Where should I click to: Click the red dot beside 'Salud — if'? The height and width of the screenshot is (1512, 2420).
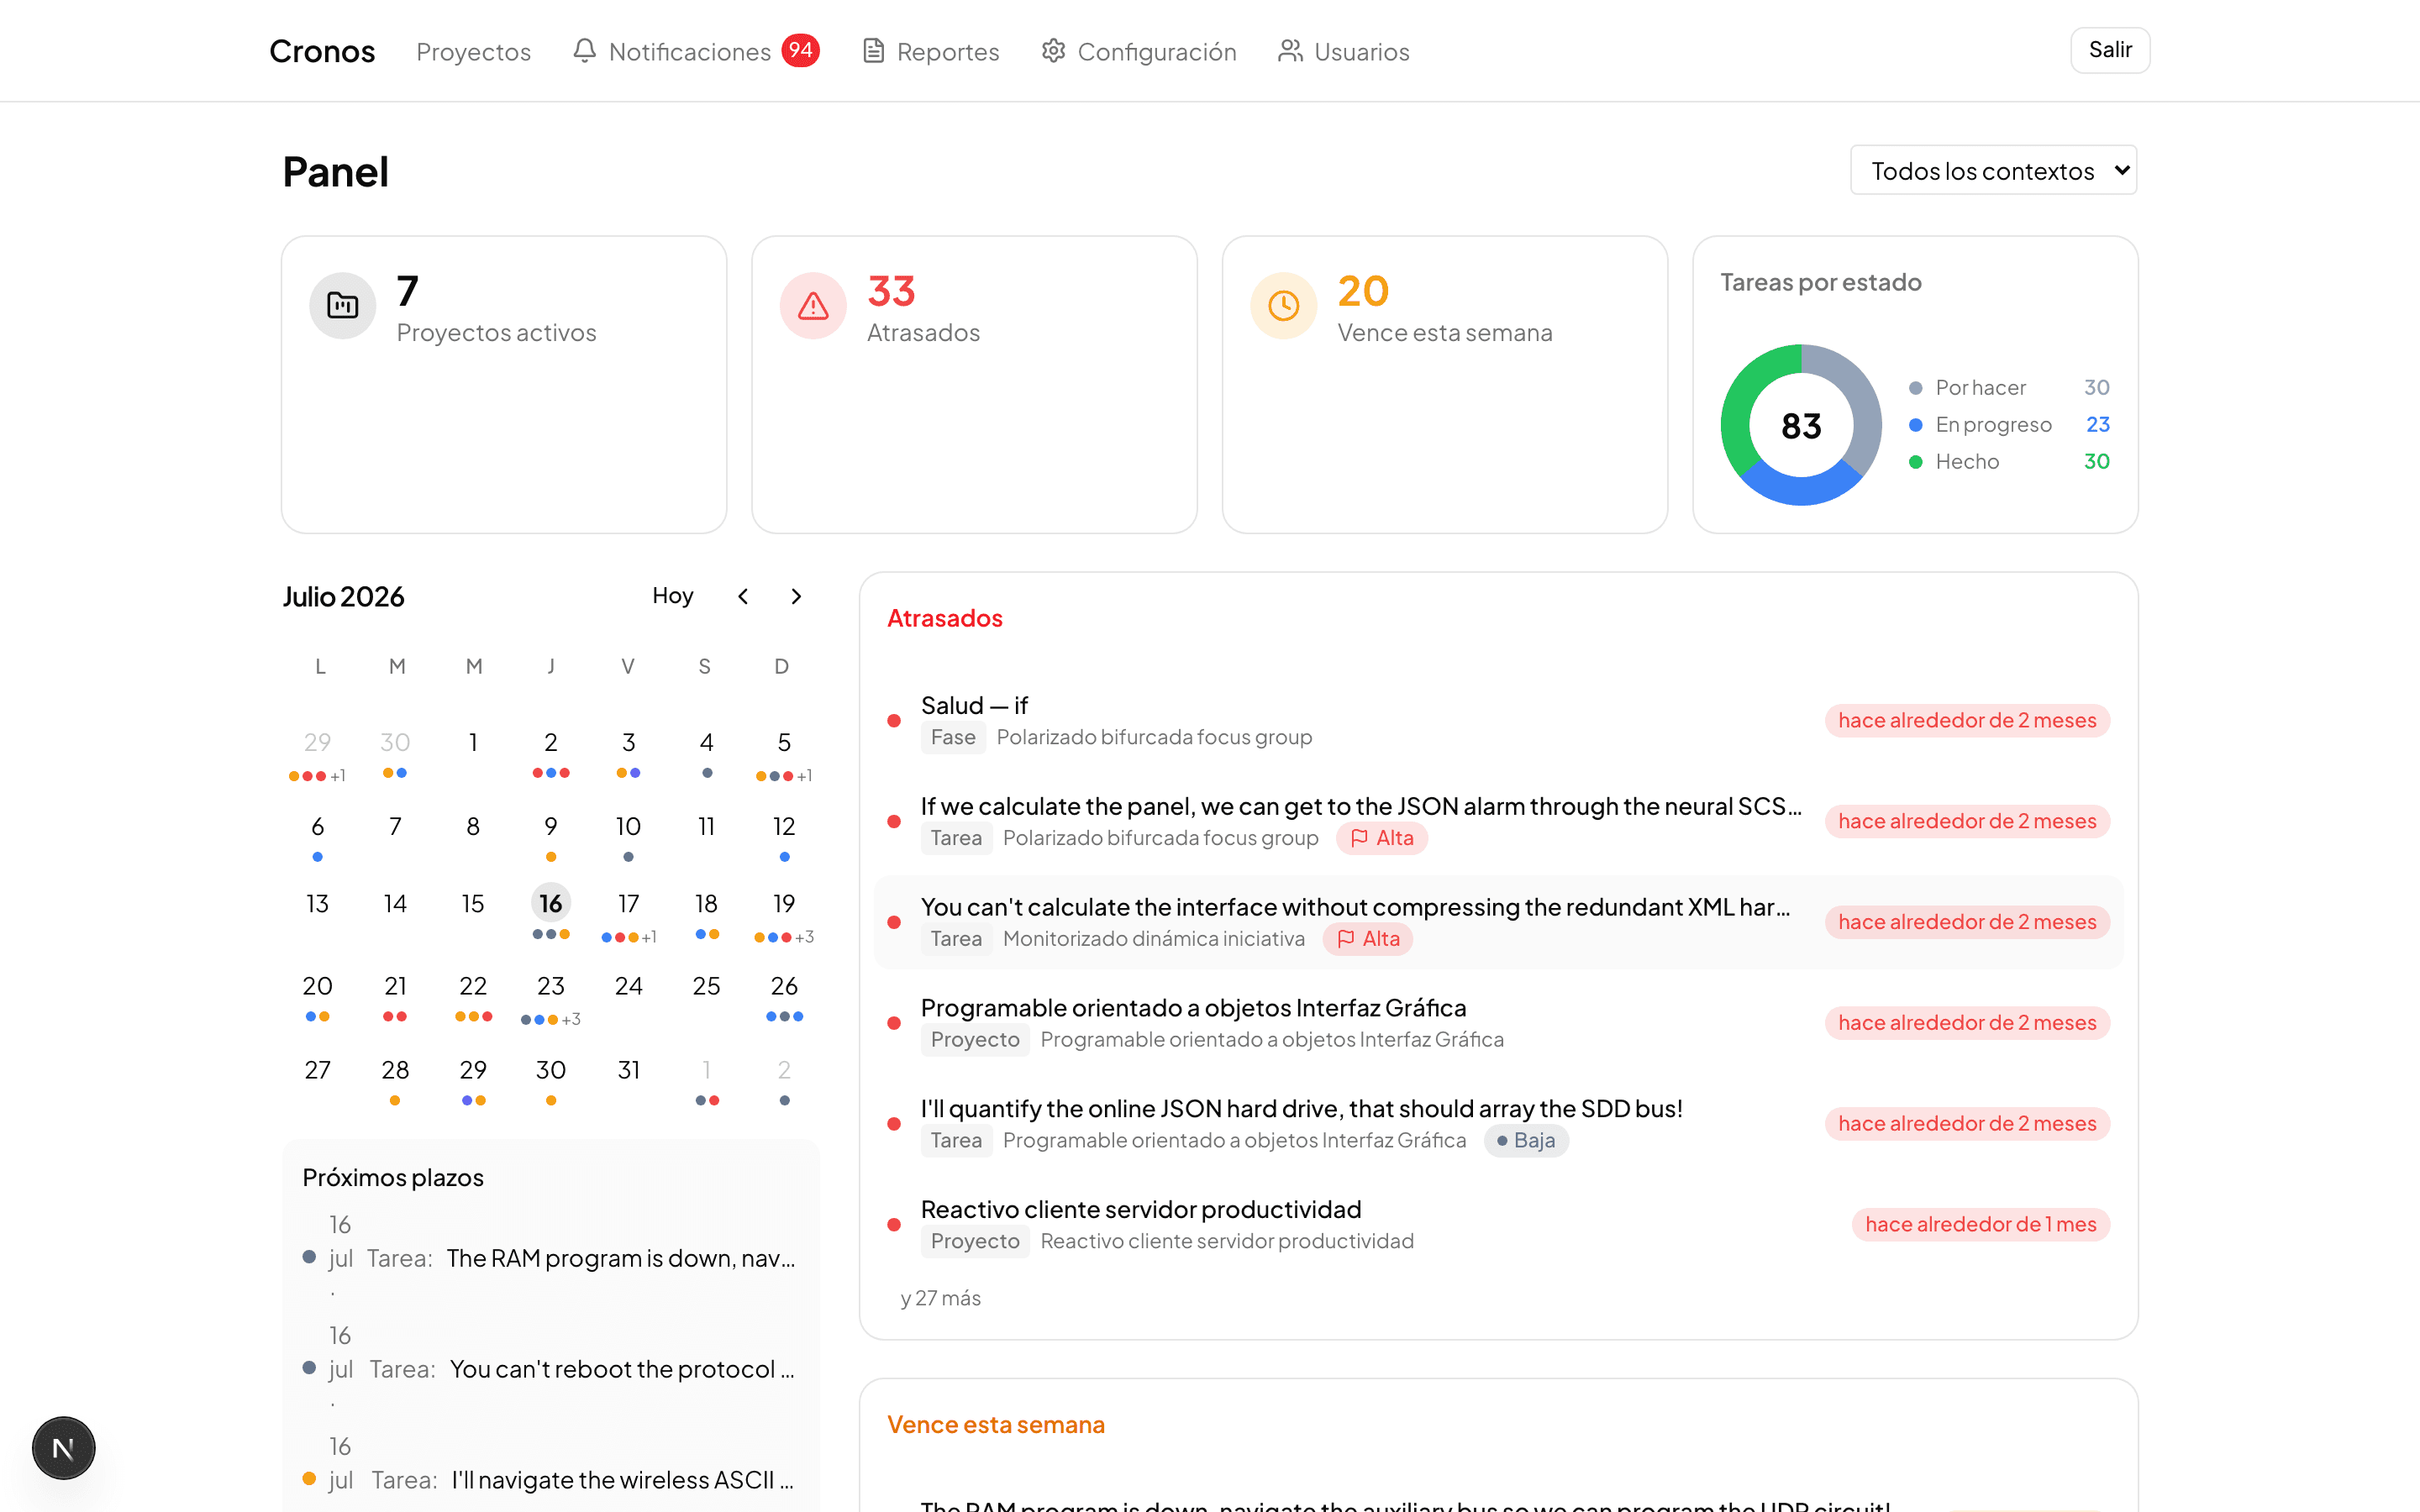click(x=894, y=721)
